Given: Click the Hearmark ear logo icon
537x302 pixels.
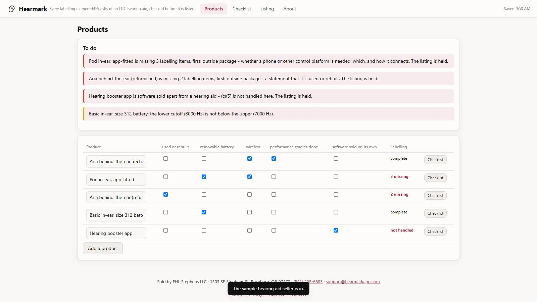Looking at the screenshot, I should [x=12, y=9].
